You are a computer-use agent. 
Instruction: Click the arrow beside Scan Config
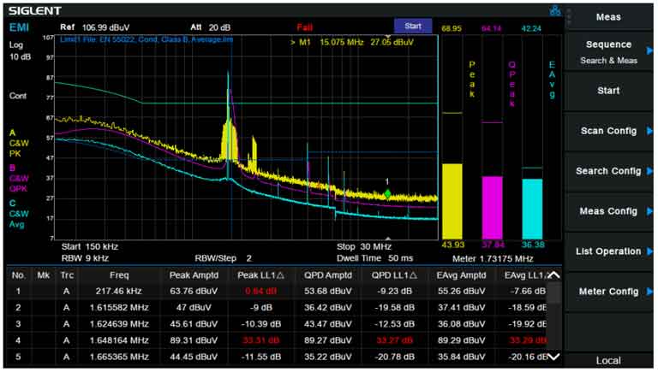coord(649,131)
